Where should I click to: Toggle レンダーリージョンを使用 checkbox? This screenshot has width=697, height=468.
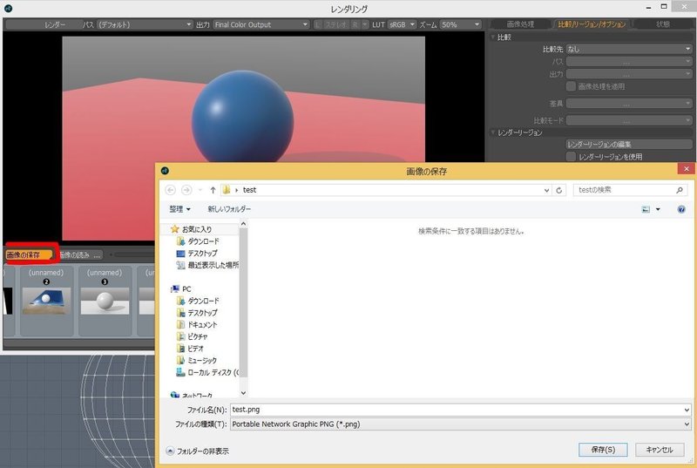click(571, 157)
